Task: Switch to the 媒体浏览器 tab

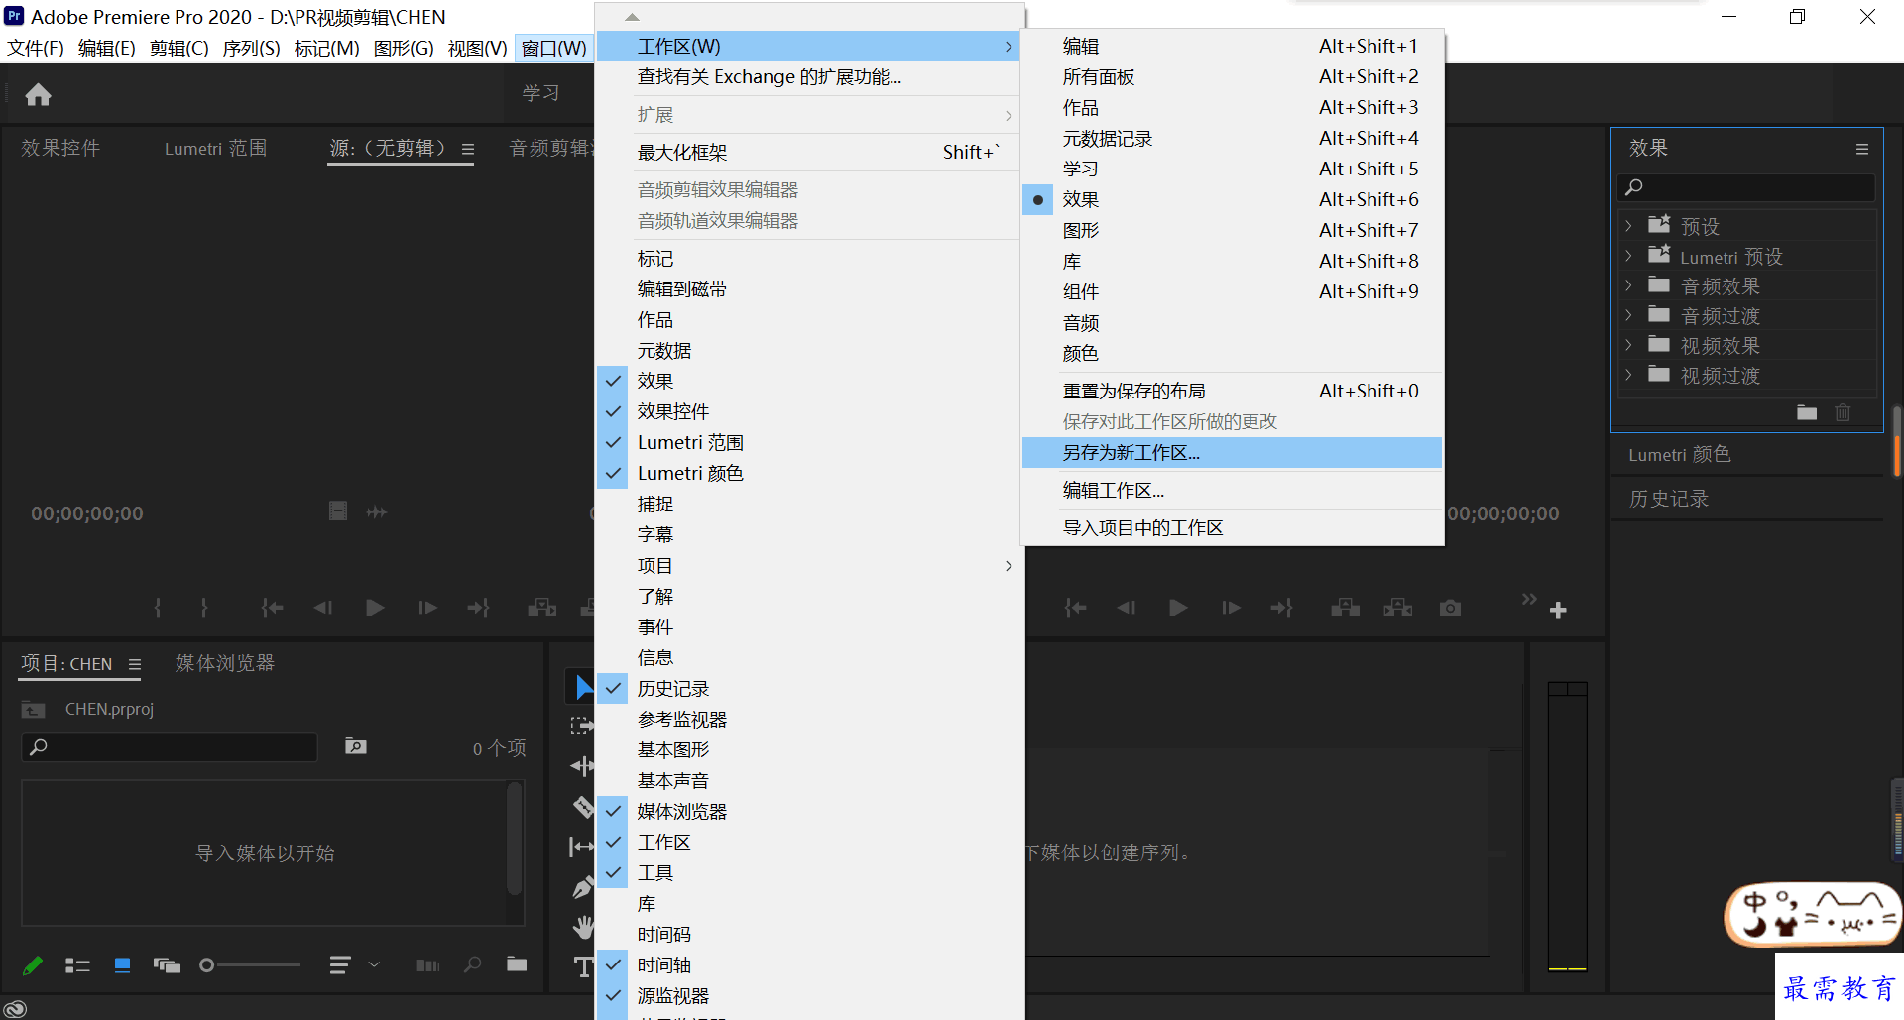Action: [225, 663]
